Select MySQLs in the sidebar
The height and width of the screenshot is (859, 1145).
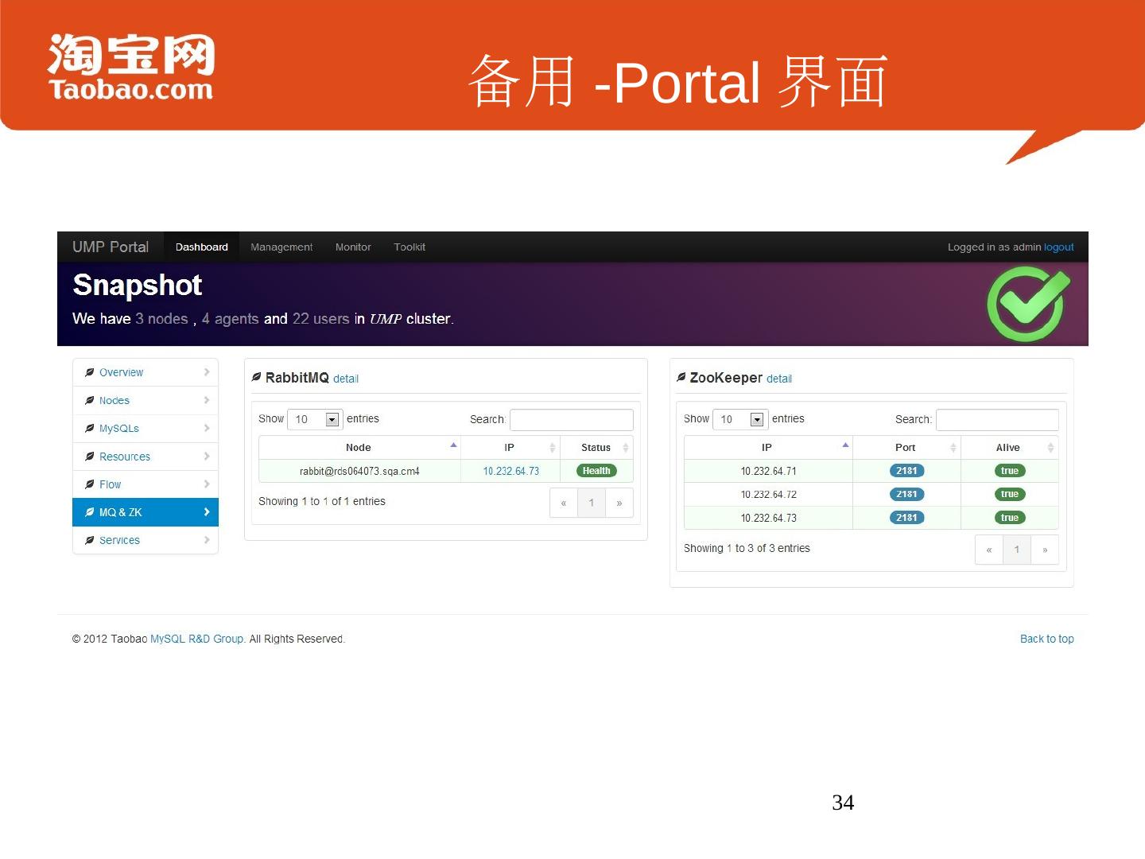(119, 429)
